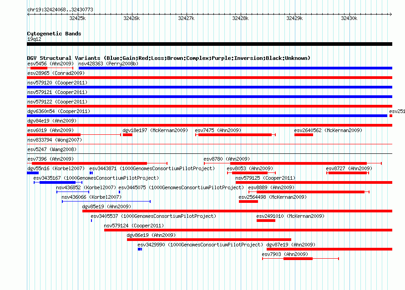Click the 32430k ruler position label
Viewport: 405px width, 290px height.
tap(349, 18)
